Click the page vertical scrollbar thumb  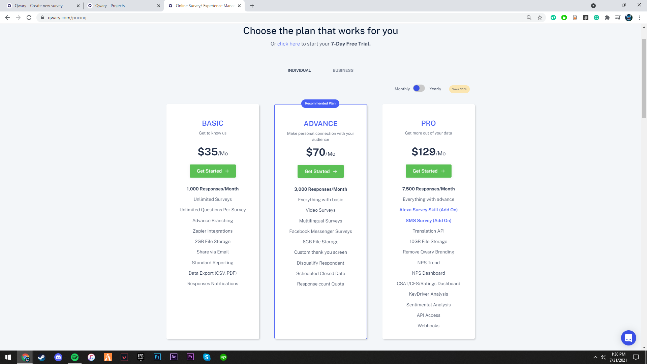[644, 78]
